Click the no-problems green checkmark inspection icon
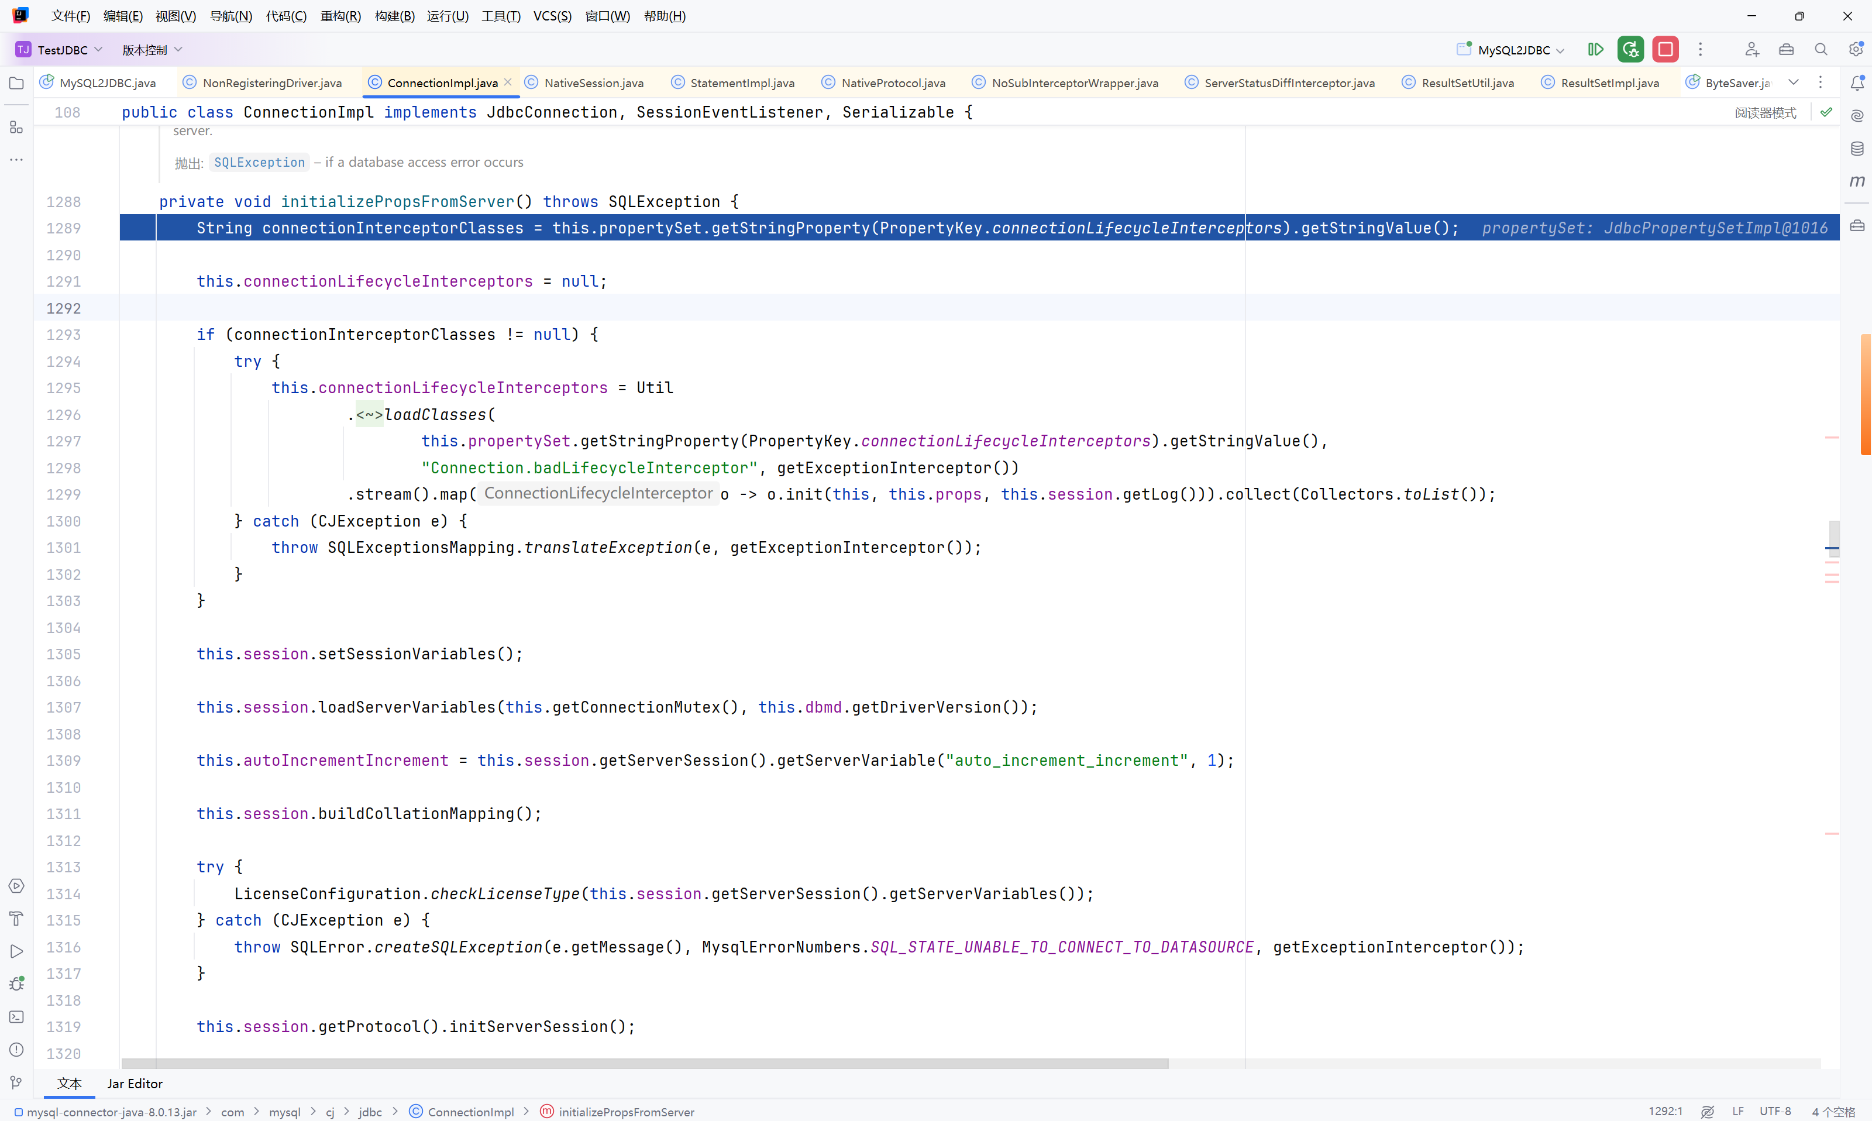Viewport: 1872px width, 1121px height. click(1826, 112)
